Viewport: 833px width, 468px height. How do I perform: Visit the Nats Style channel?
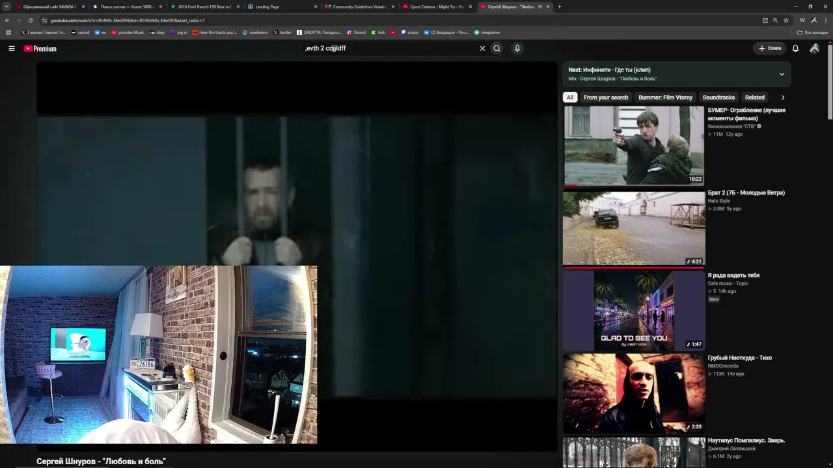pyautogui.click(x=719, y=201)
